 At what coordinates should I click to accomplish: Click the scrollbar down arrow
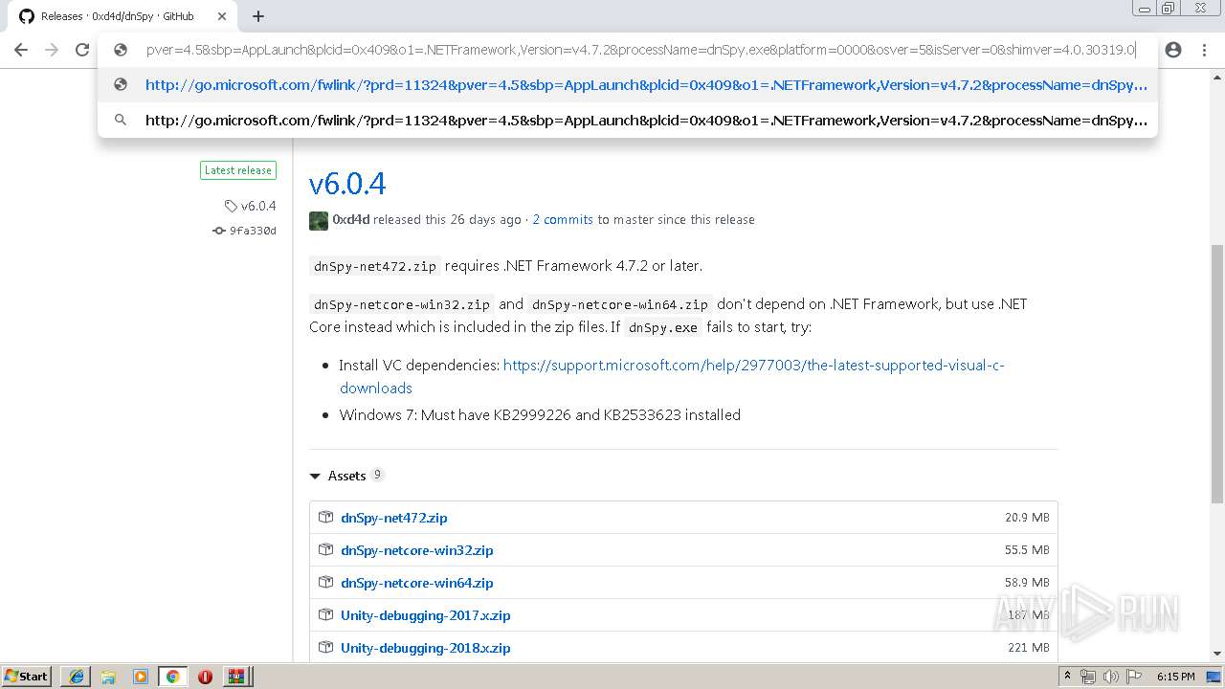(1217, 654)
